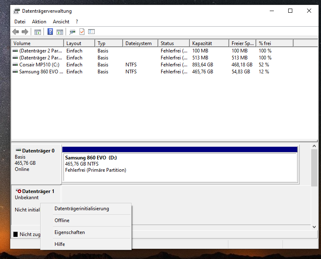The width and height of the screenshot is (321, 259).
Task: Click the blue partition header bar of Datenträger 0
Action: click(x=180, y=149)
